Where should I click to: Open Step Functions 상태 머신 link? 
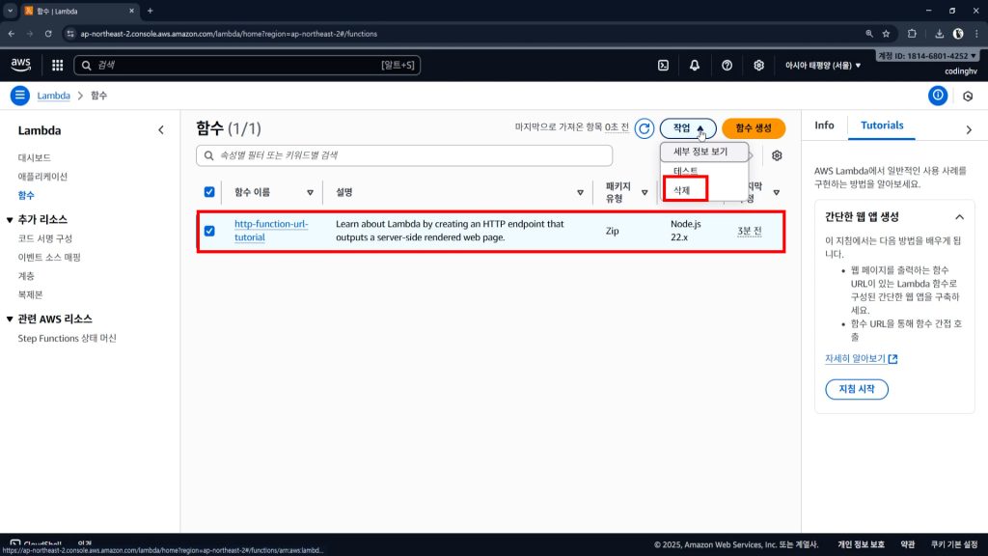[67, 339]
